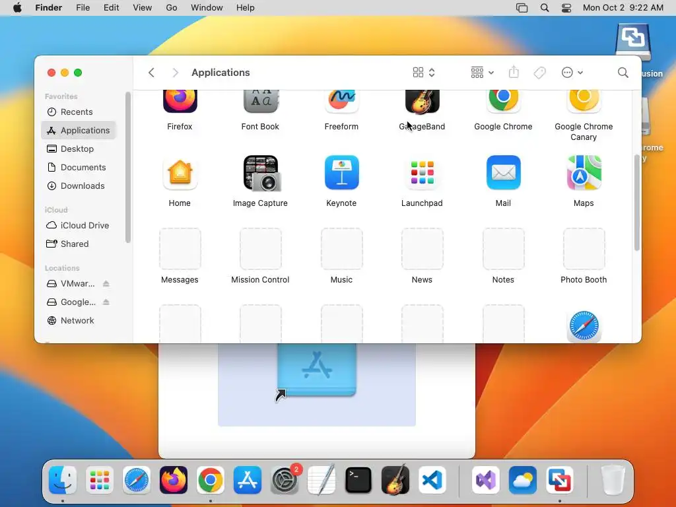676x507 pixels.
Task: Open the Apple menu
Action: (x=17, y=8)
